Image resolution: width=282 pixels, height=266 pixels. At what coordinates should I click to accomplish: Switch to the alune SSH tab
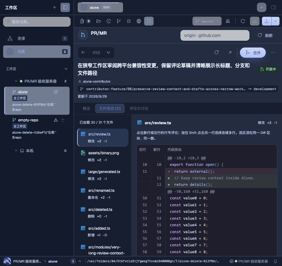click(100, 8)
